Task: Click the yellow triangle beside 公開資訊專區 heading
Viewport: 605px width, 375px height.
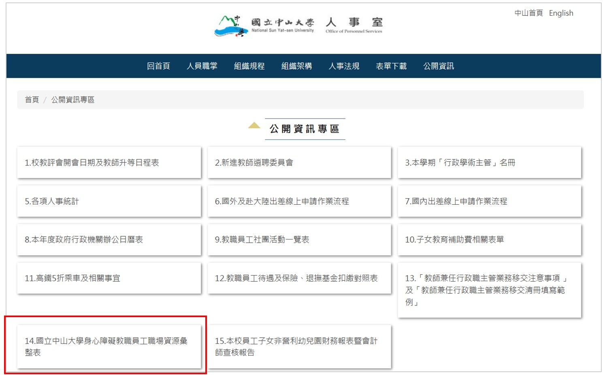Action: pyautogui.click(x=254, y=125)
